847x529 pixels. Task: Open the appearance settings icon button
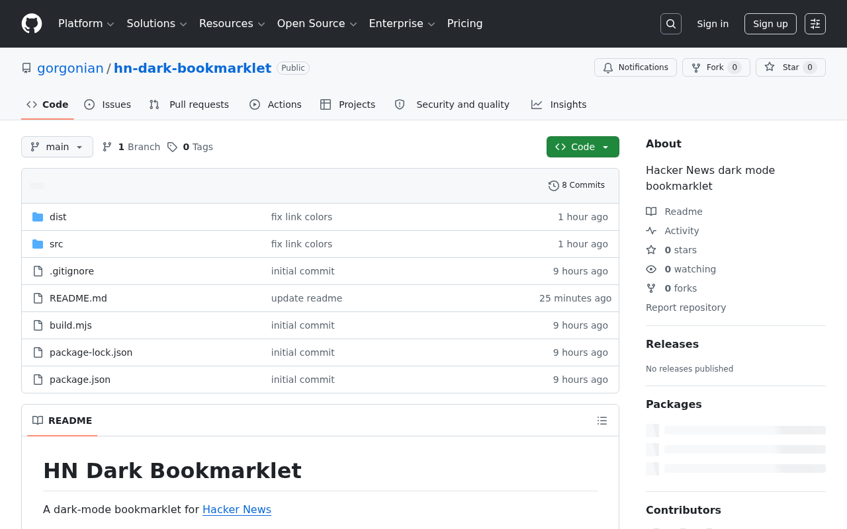tap(815, 24)
